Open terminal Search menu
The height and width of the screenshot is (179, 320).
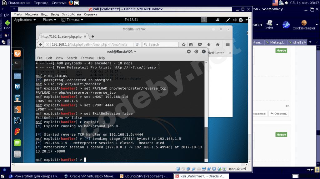72,58
